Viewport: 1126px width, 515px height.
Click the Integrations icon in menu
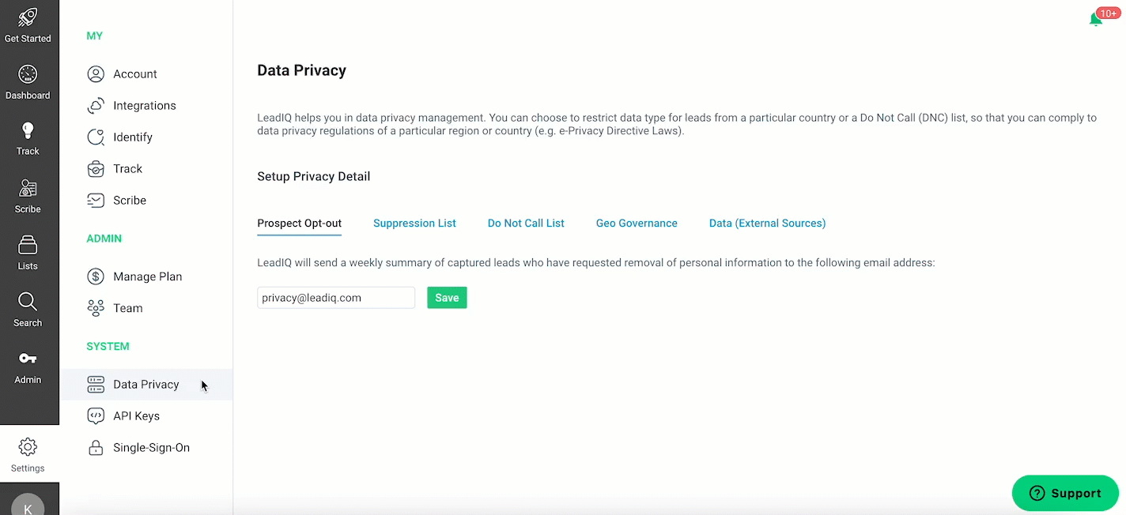point(96,106)
